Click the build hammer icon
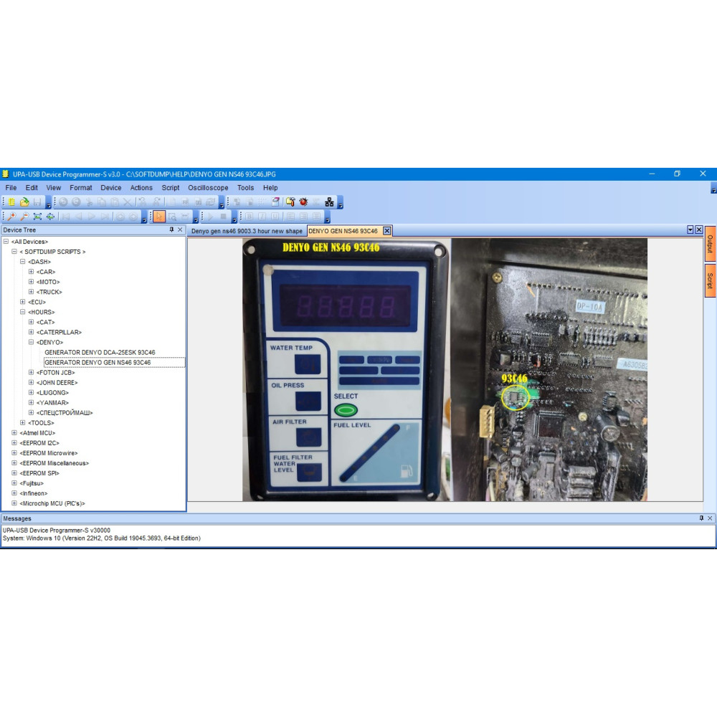 [290, 201]
